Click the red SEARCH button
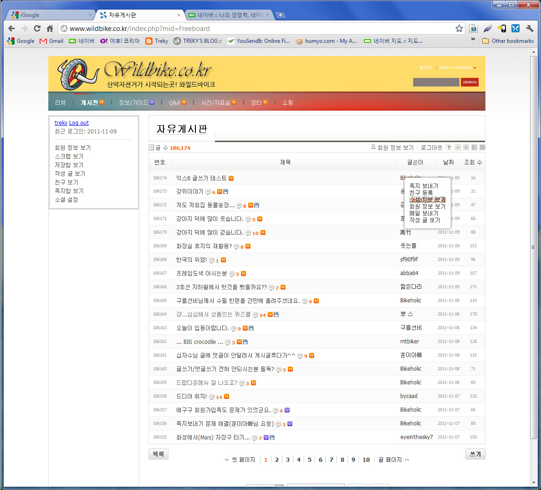This screenshot has width=541, height=490. coord(470,82)
